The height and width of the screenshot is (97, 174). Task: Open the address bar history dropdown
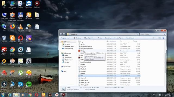135,34
